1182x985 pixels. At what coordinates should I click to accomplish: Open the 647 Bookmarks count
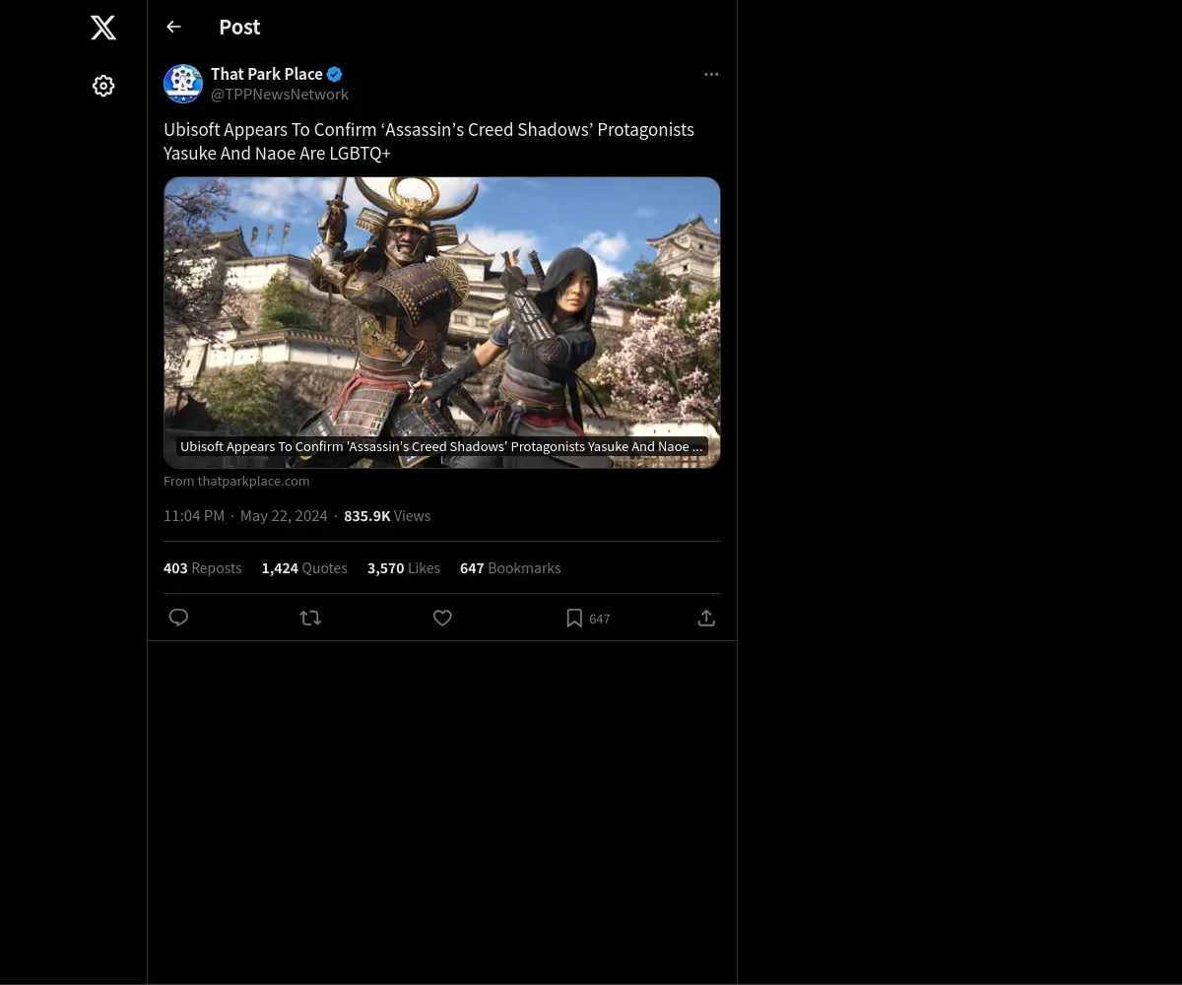(x=510, y=568)
